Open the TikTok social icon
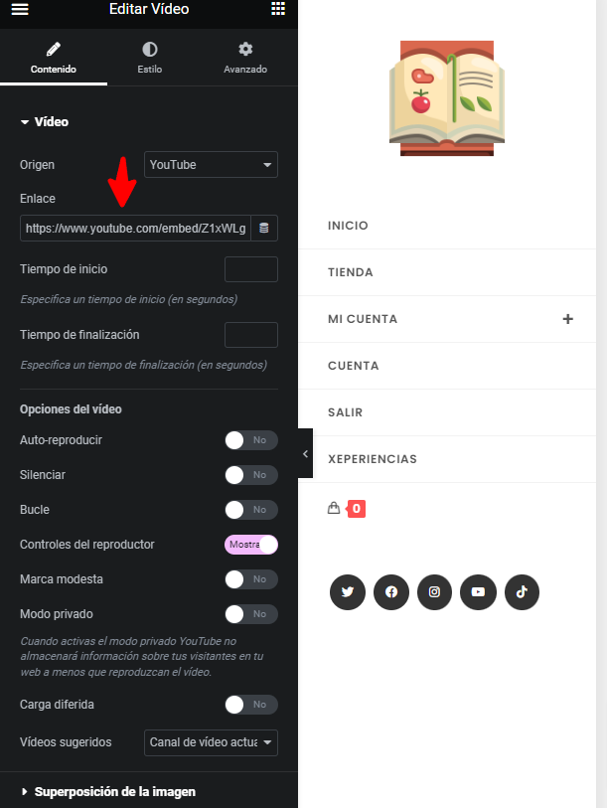 [x=522, y=591]
